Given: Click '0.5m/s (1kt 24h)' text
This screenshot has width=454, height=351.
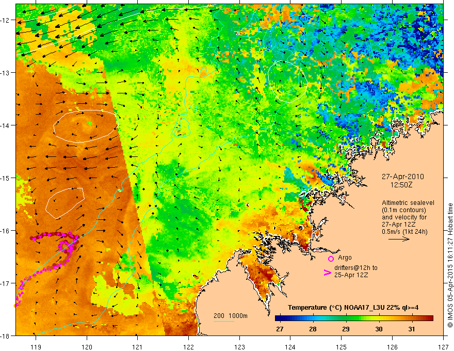Looking at the screenshot, I should coord(404,231).
